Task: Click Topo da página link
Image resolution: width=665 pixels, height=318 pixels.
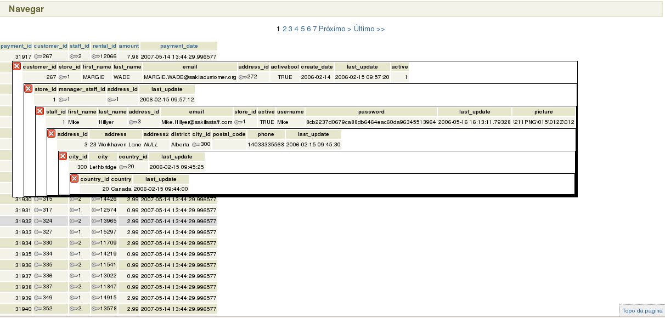Action: (x=642, y=311)
